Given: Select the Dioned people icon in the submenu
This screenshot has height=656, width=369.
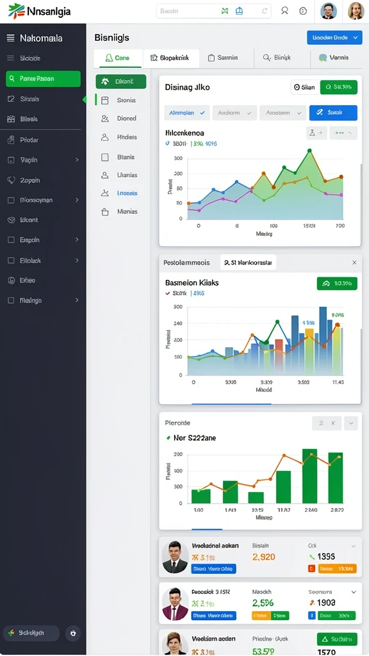Looking at the screenshot, I should point(105,119).
